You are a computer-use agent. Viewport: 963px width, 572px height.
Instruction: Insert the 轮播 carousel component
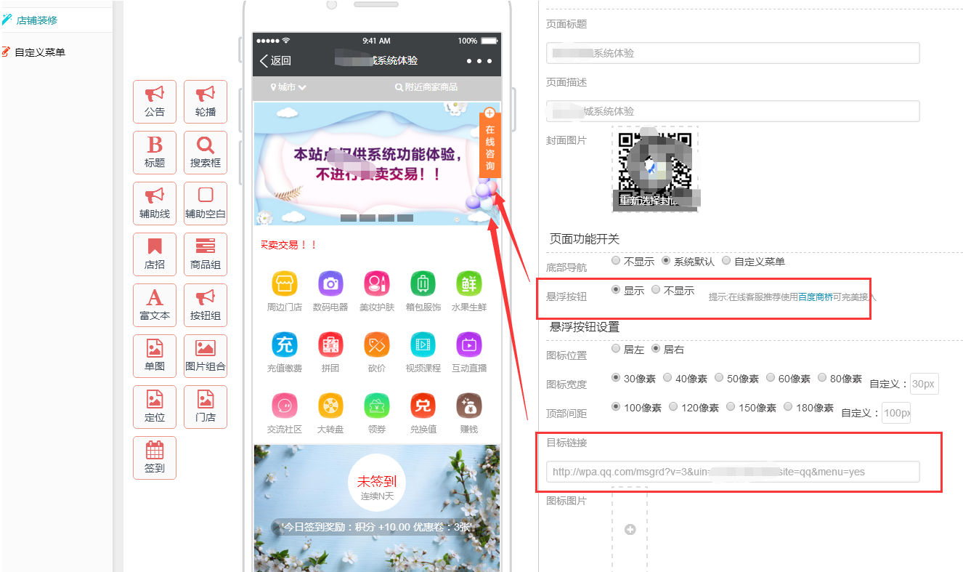point(206,101)
